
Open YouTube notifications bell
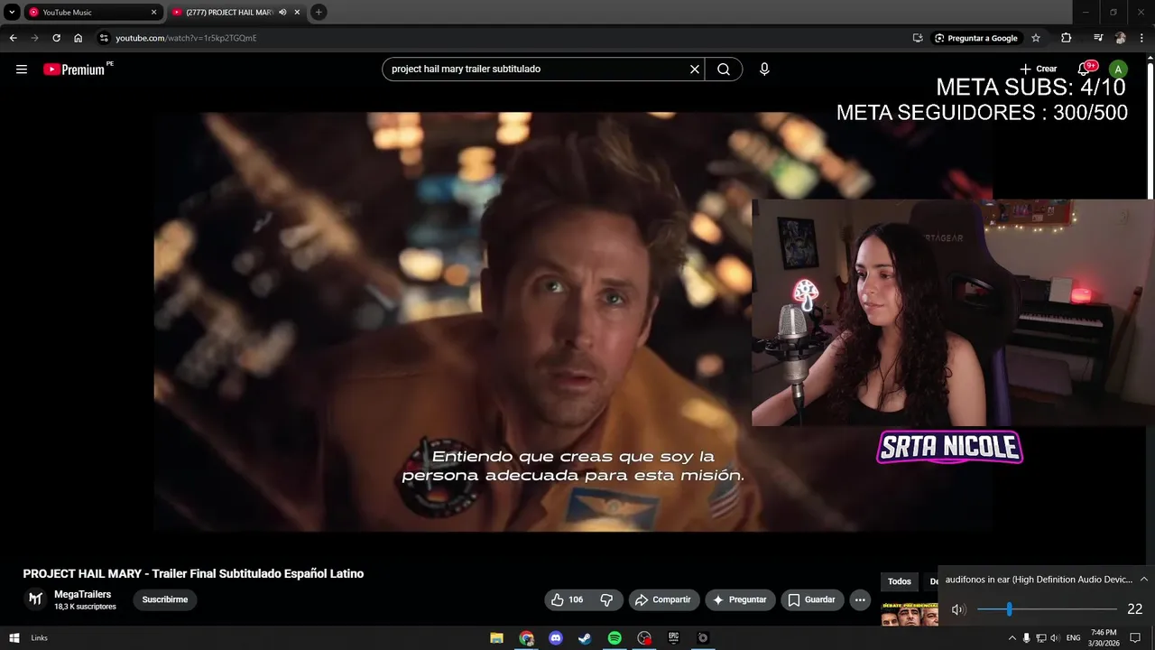[1085, 69]
